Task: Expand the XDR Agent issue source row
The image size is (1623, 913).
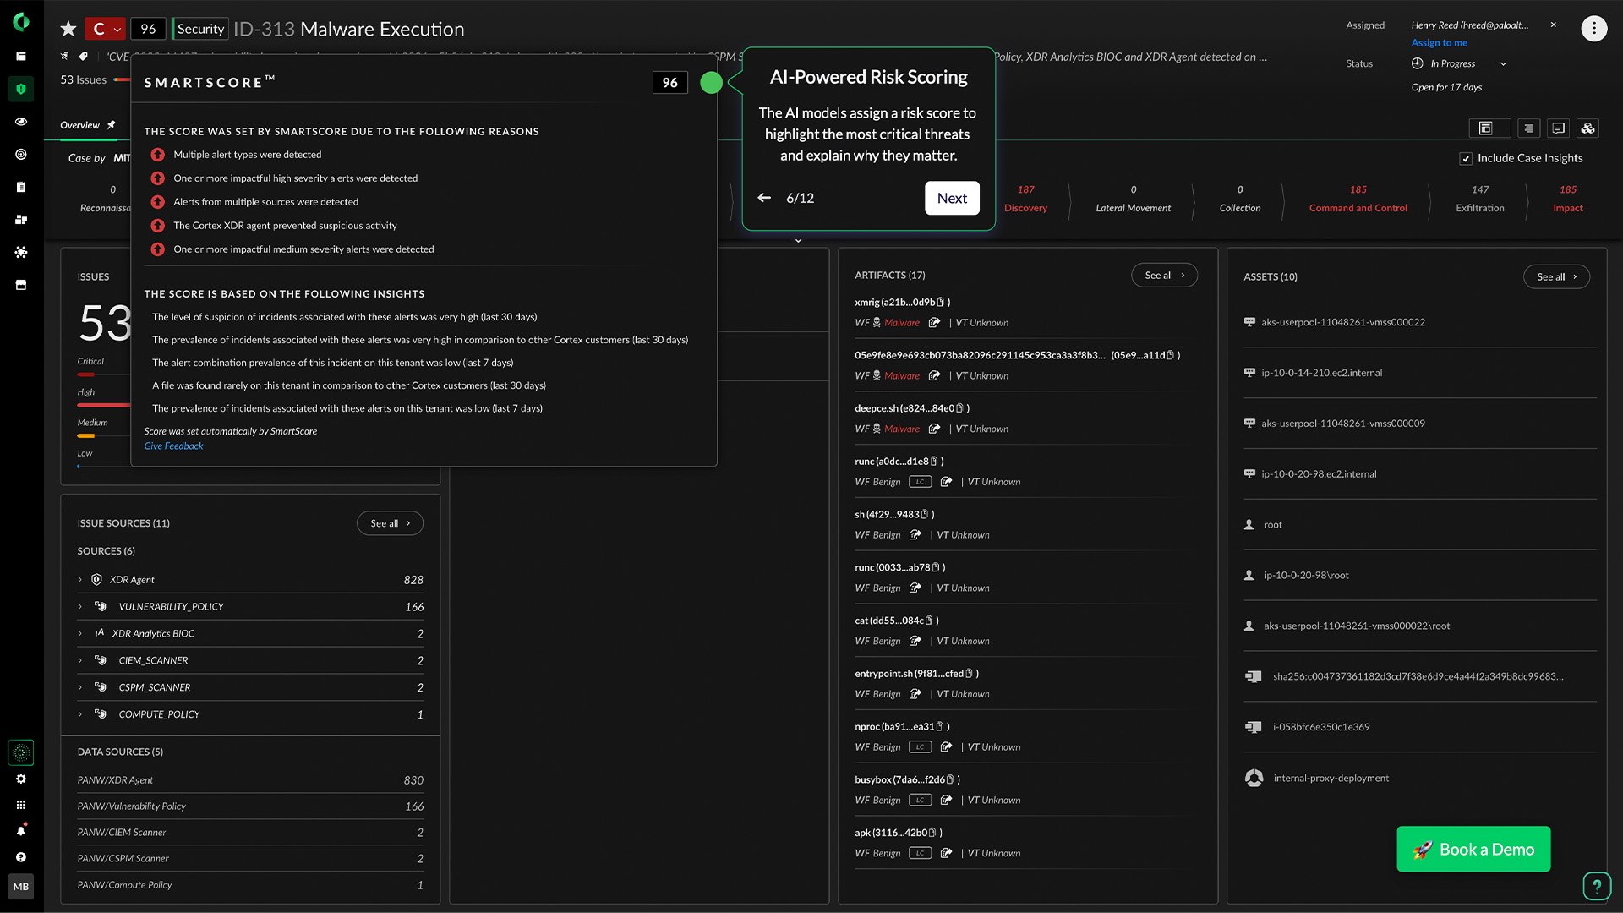Action: point(80,580)
